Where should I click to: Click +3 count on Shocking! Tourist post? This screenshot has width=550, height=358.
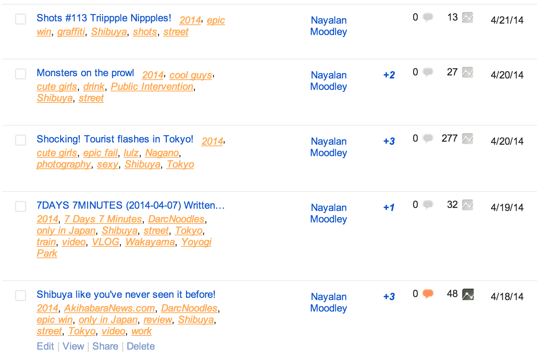pyautogui.click(x=389, y=141)
